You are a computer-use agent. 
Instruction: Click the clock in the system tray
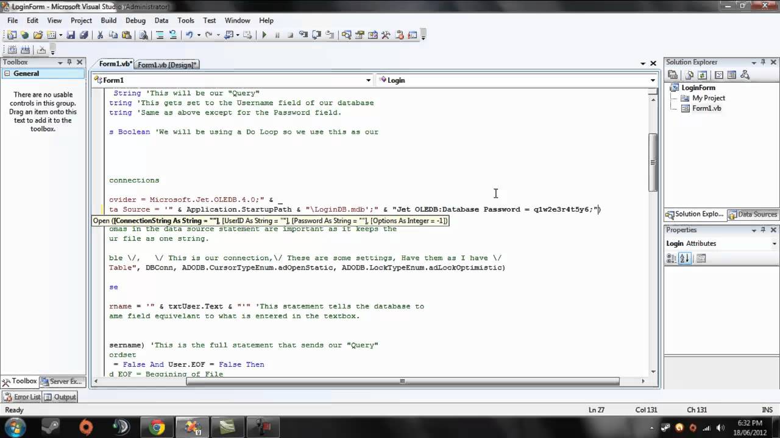tap(750, 427)
